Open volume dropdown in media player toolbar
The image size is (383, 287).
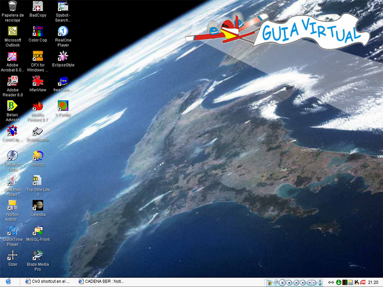click(x=314, y=283)
